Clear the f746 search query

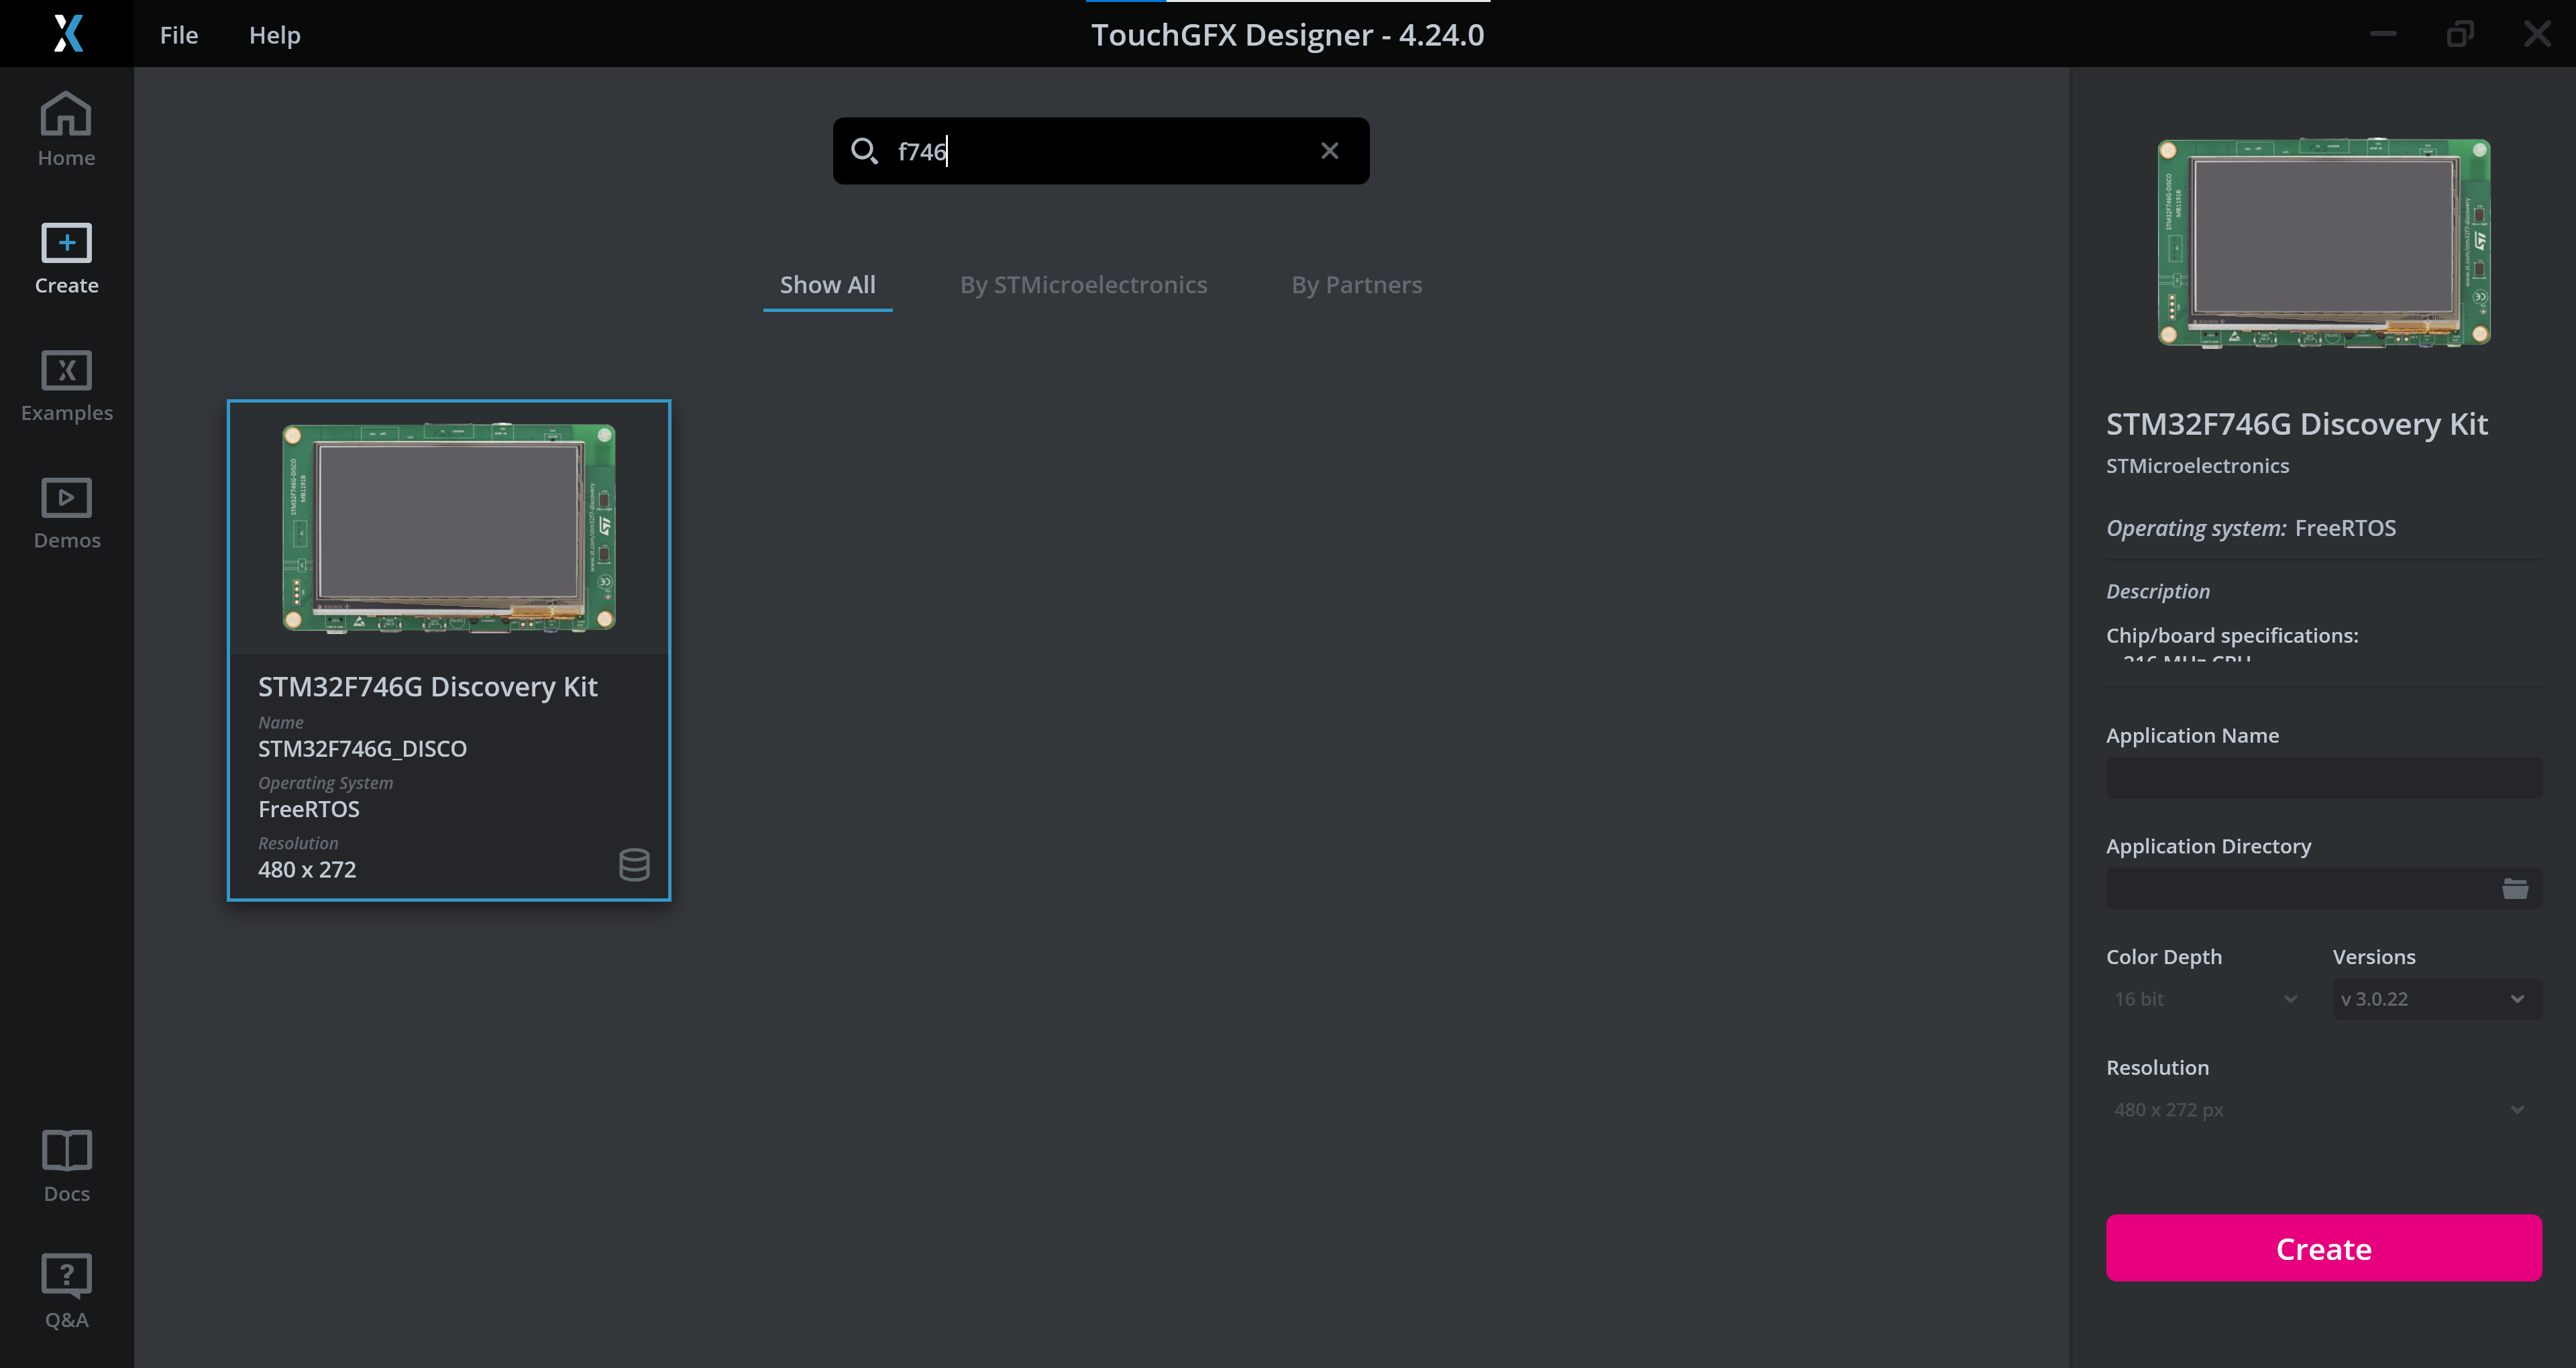pyautogui.click(x=1329, y=150)
